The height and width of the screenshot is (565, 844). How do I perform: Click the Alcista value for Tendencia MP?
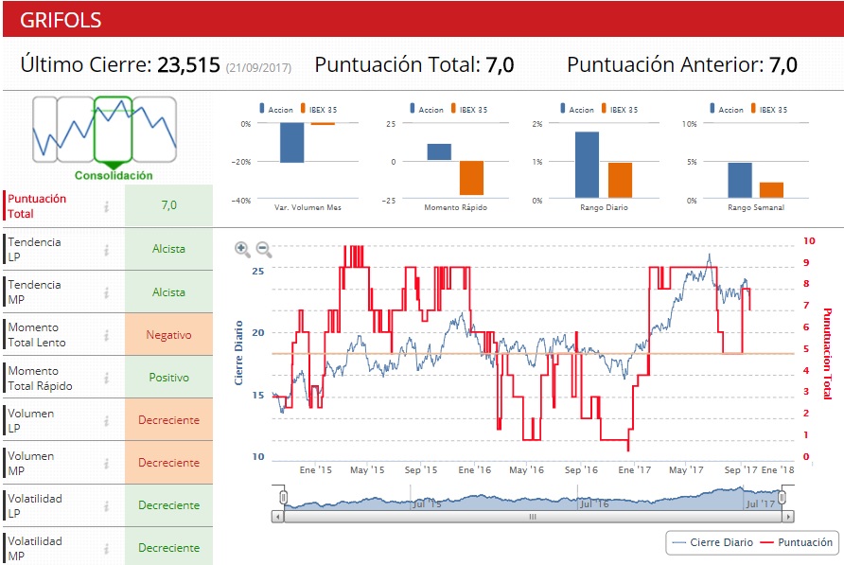[x=168, y=291]
